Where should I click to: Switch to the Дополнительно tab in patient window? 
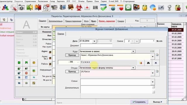tap(56, 21)
